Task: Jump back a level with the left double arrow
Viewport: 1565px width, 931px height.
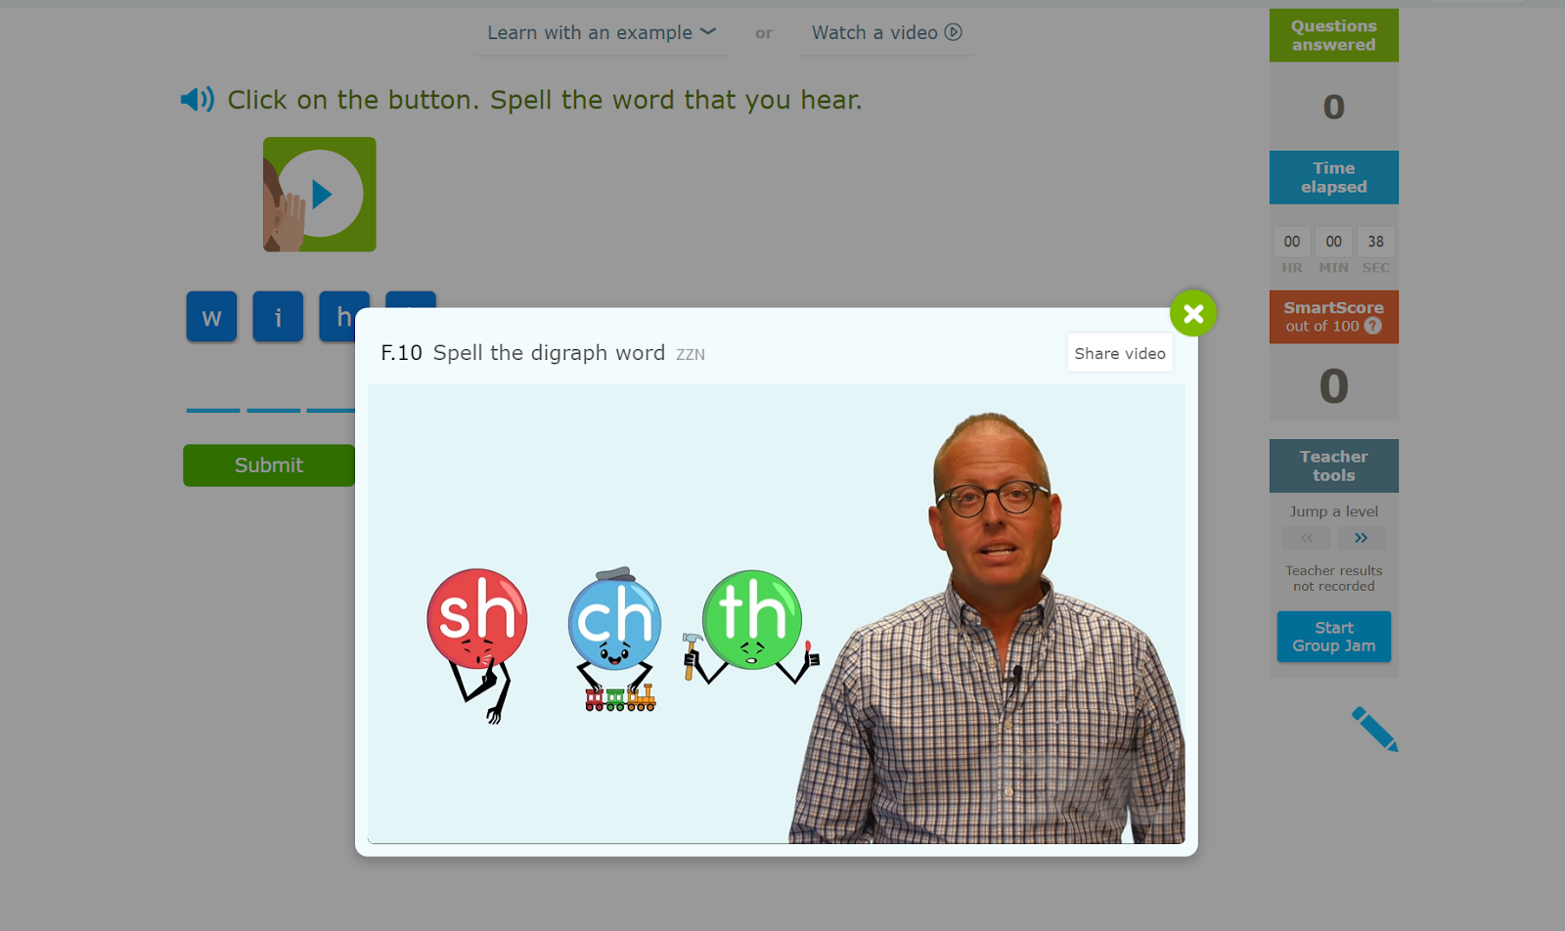Action: (x=1307, y=538)
